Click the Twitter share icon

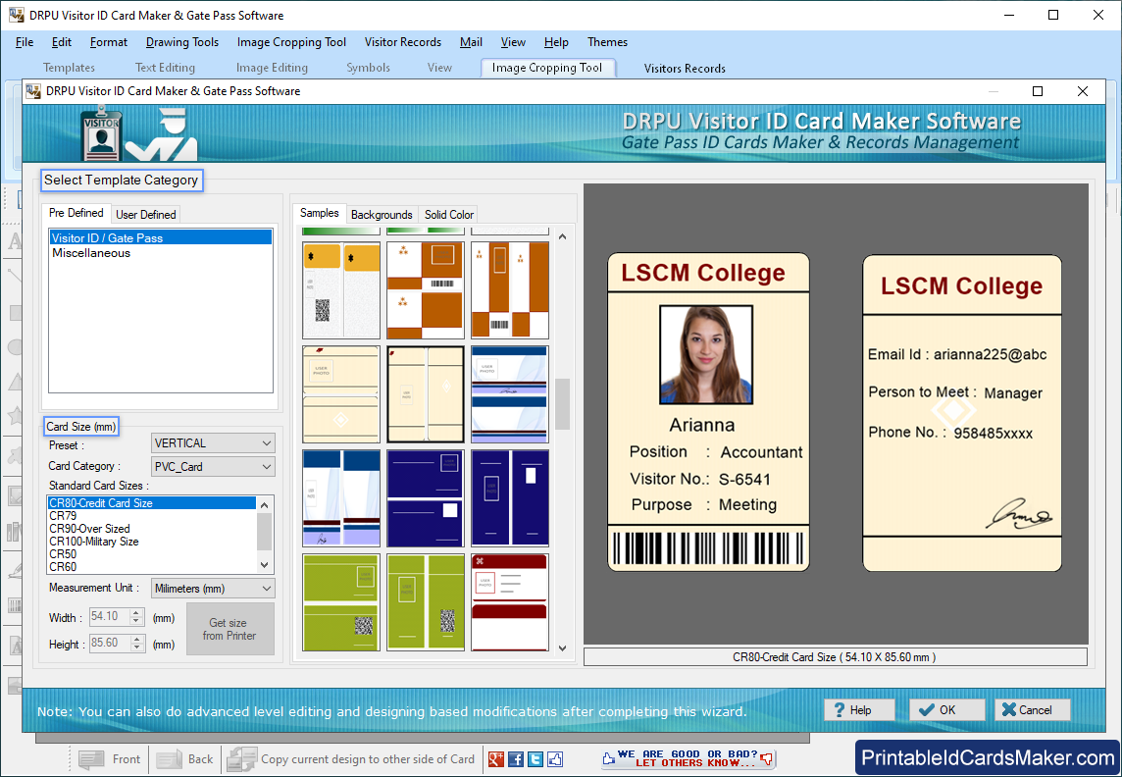pyautogui.click(x=535, y=759)
